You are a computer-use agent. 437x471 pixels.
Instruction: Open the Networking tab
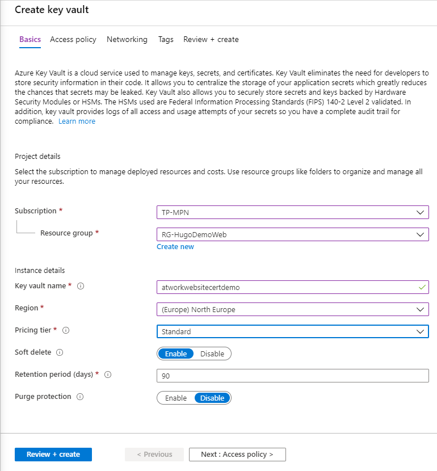point(127,39)
